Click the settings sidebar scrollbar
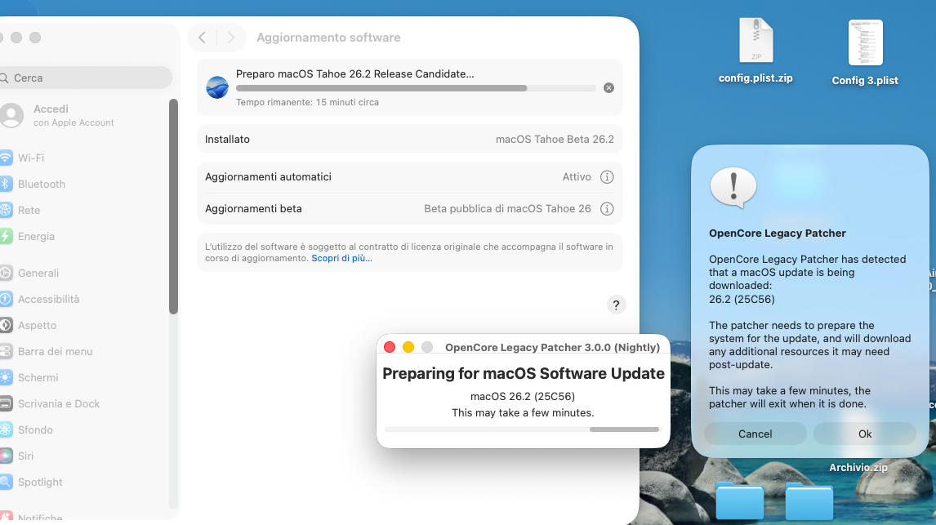 pyautogui.click(x=174, y=207)
